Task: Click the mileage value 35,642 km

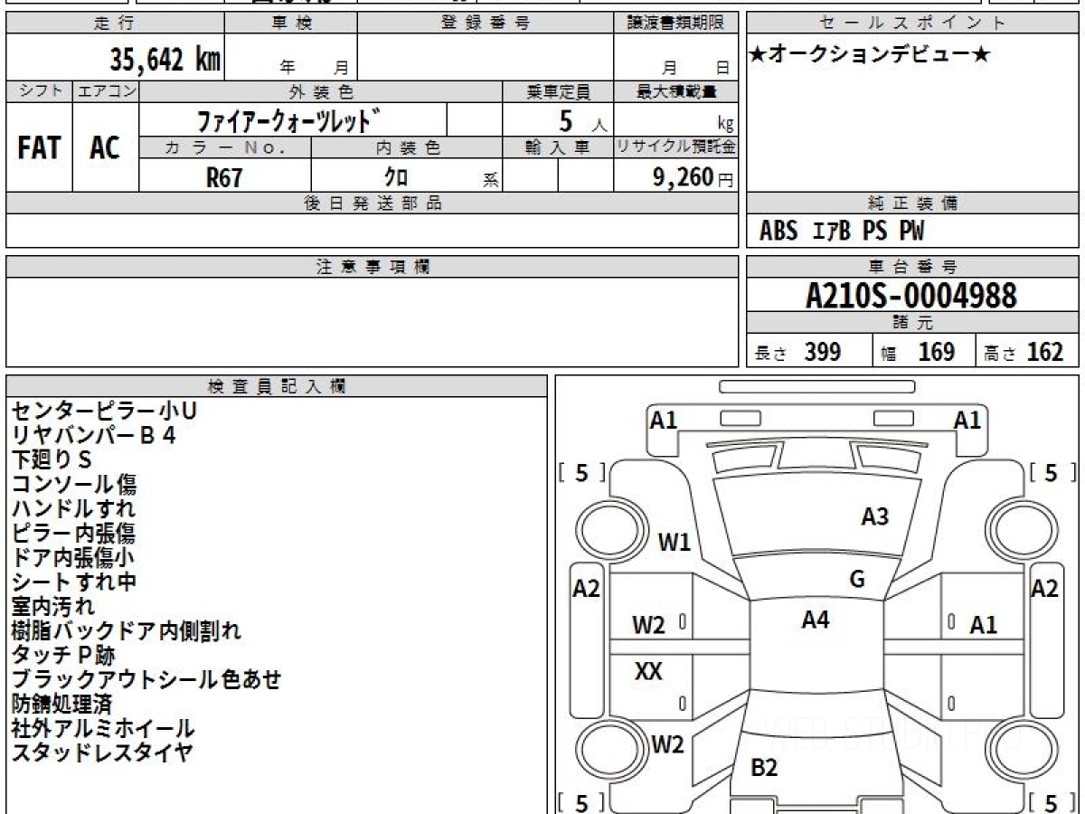Action: tap(165, 60)
